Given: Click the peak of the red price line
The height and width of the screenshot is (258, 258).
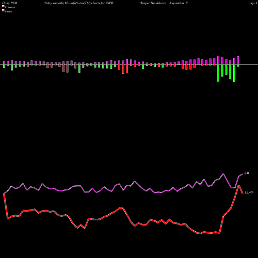Looking at the screenshot, I should tap(239, 185).
